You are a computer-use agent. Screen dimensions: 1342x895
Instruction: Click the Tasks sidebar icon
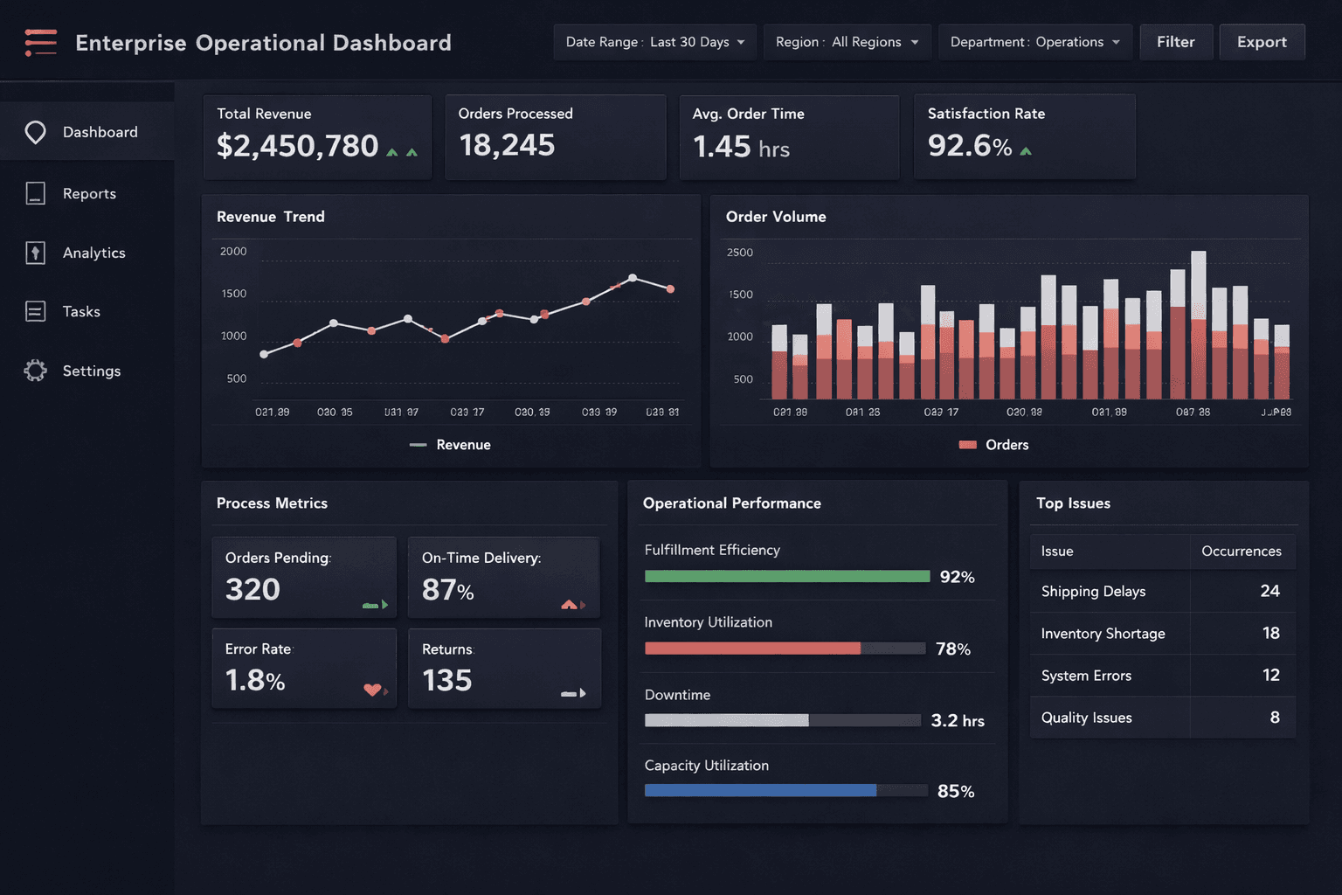pos(35,311)
